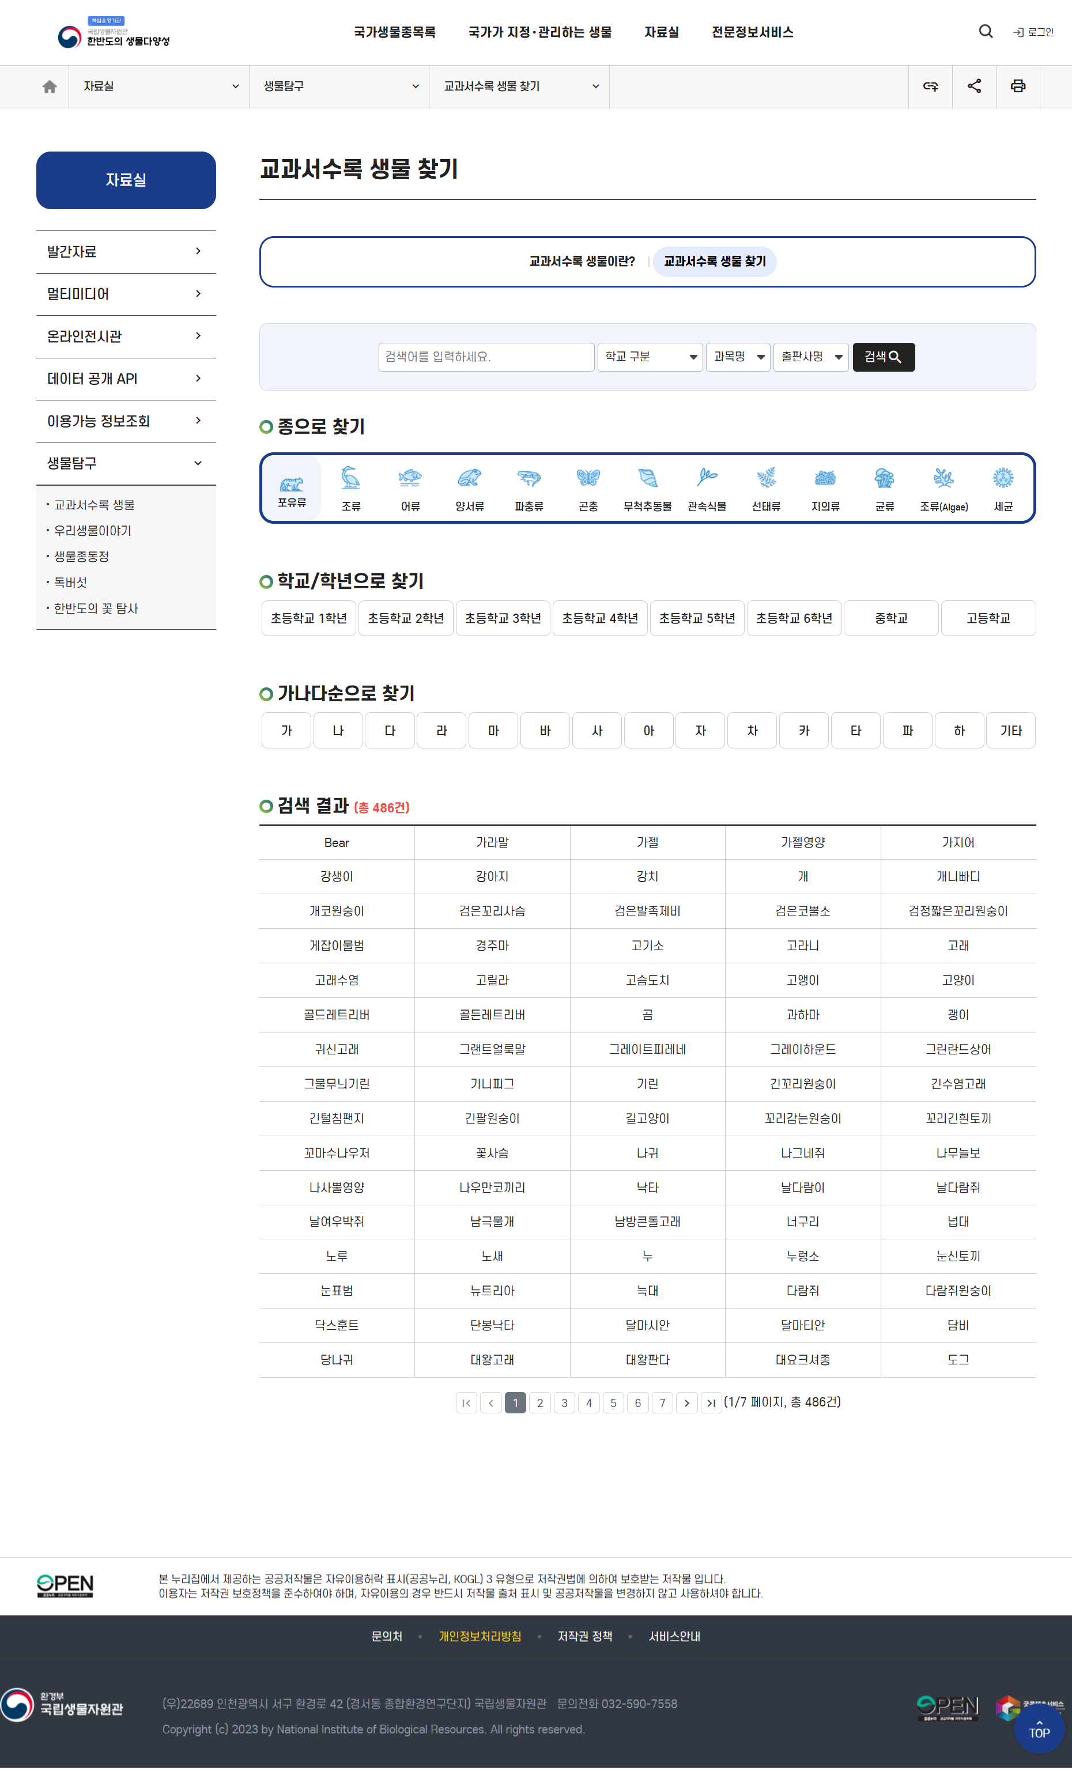Copy page URL with link icon
This screenshot has height=1770, width=1072.
coord(930,87)
